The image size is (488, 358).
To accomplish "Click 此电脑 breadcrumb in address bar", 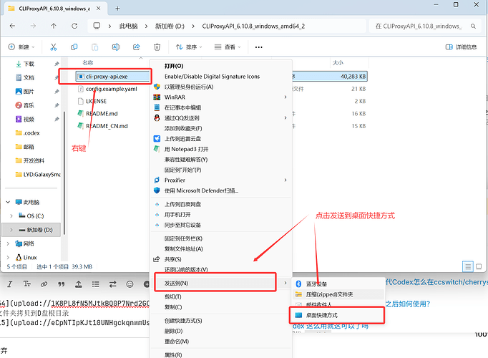I will [x=129, y=26].
